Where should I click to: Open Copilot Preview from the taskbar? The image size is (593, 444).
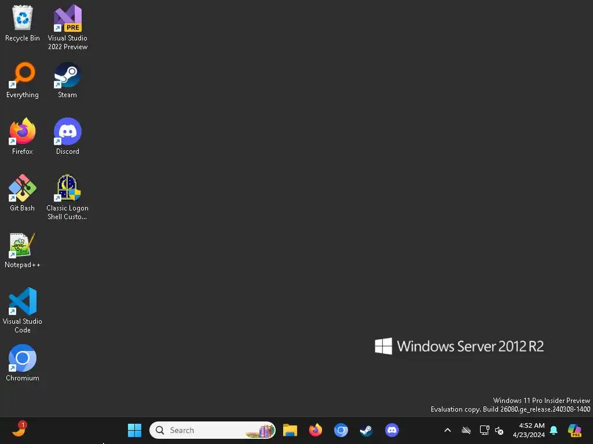[574, 430]
